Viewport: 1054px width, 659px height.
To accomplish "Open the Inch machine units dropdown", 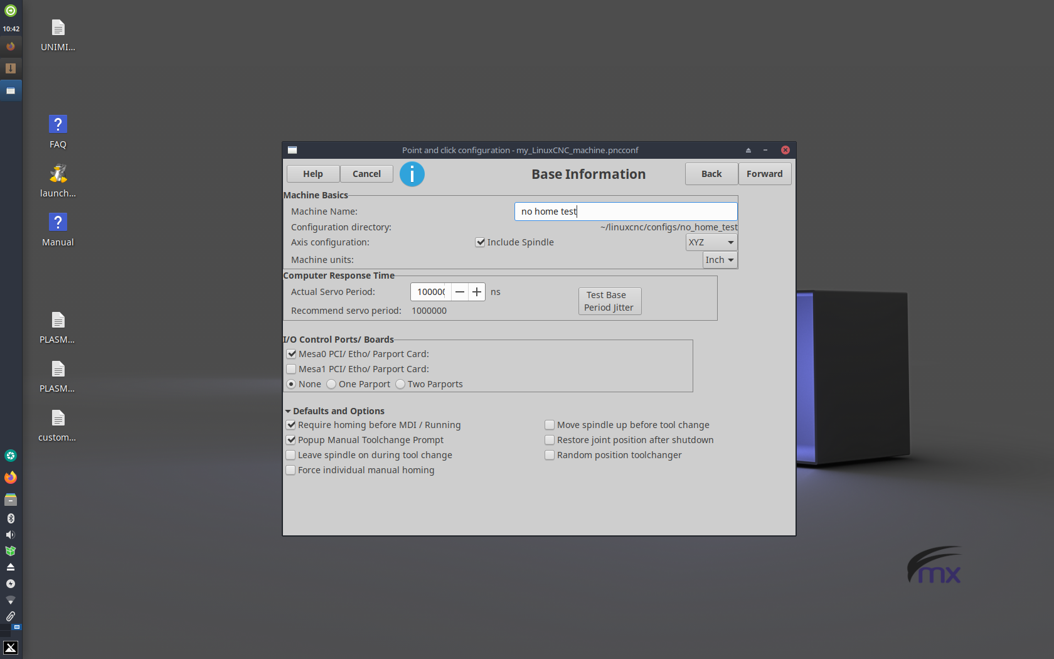I will coord(720,260).
